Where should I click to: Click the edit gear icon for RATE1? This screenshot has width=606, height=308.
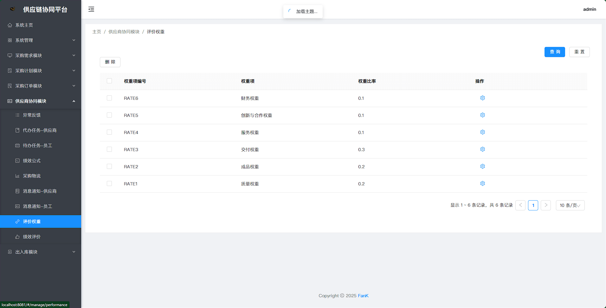click(482, 183)
